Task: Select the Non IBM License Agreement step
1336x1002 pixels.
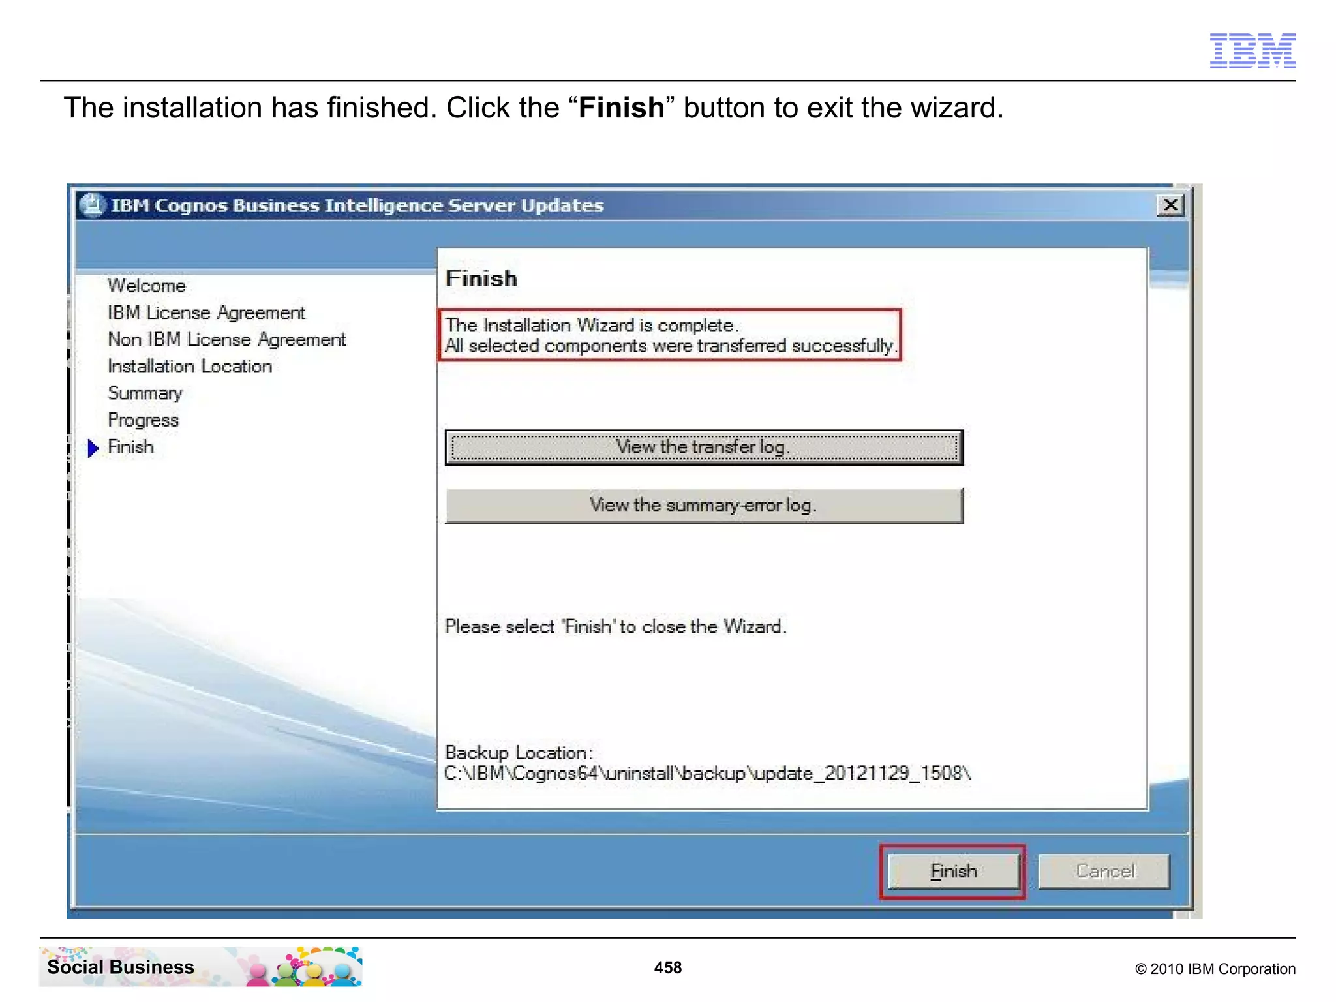Action: coord(227,340)
